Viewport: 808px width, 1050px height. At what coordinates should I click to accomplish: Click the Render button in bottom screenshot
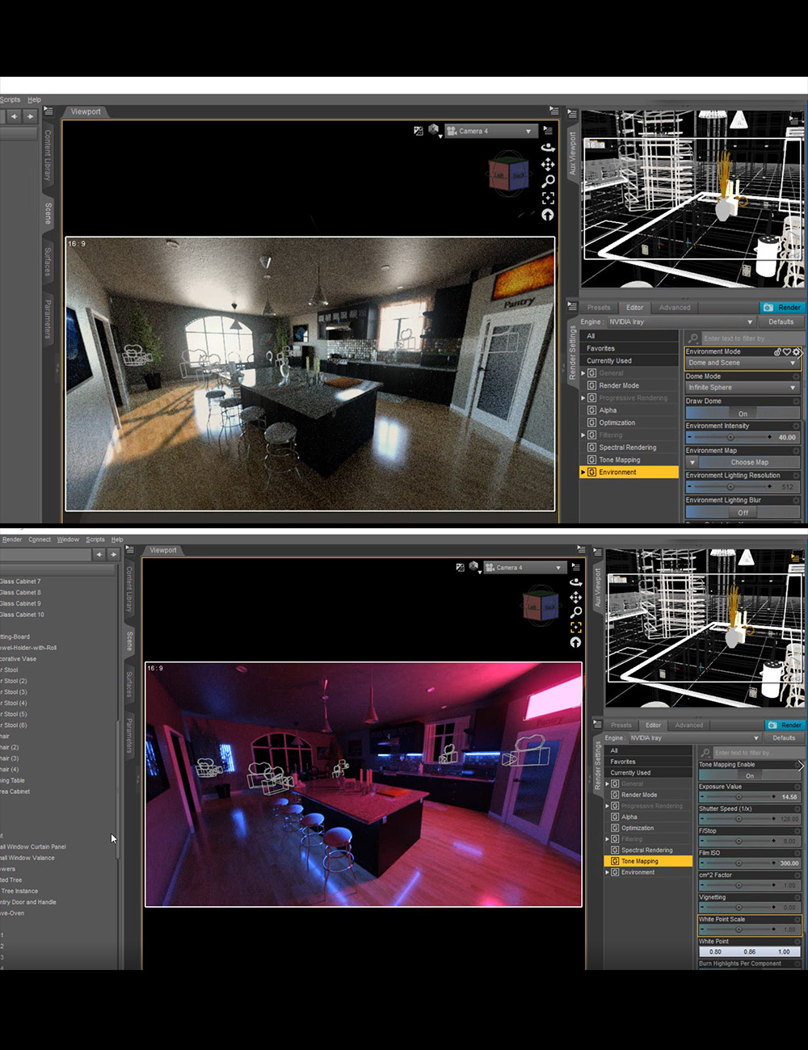(785, 725)
